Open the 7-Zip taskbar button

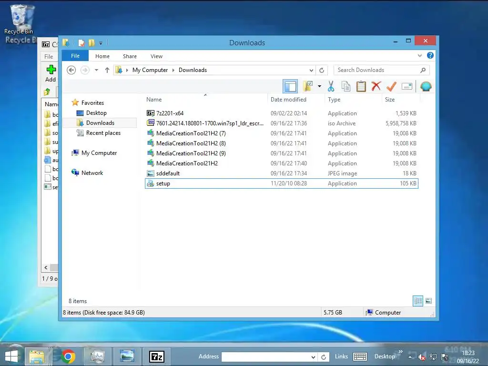[156, 356]
